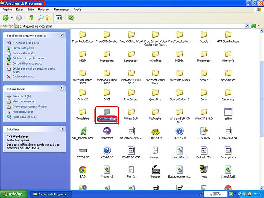Select the Free DVD Creator folder
The image size is (264, 198).
click(107, 36)
